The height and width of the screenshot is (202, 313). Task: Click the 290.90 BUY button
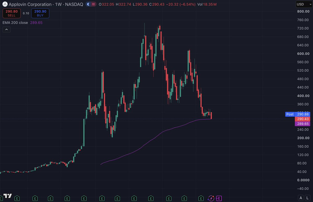40,13
